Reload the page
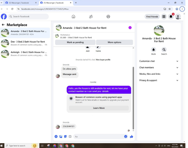Viewport: 188px width, 148px height. click(12, 9)
